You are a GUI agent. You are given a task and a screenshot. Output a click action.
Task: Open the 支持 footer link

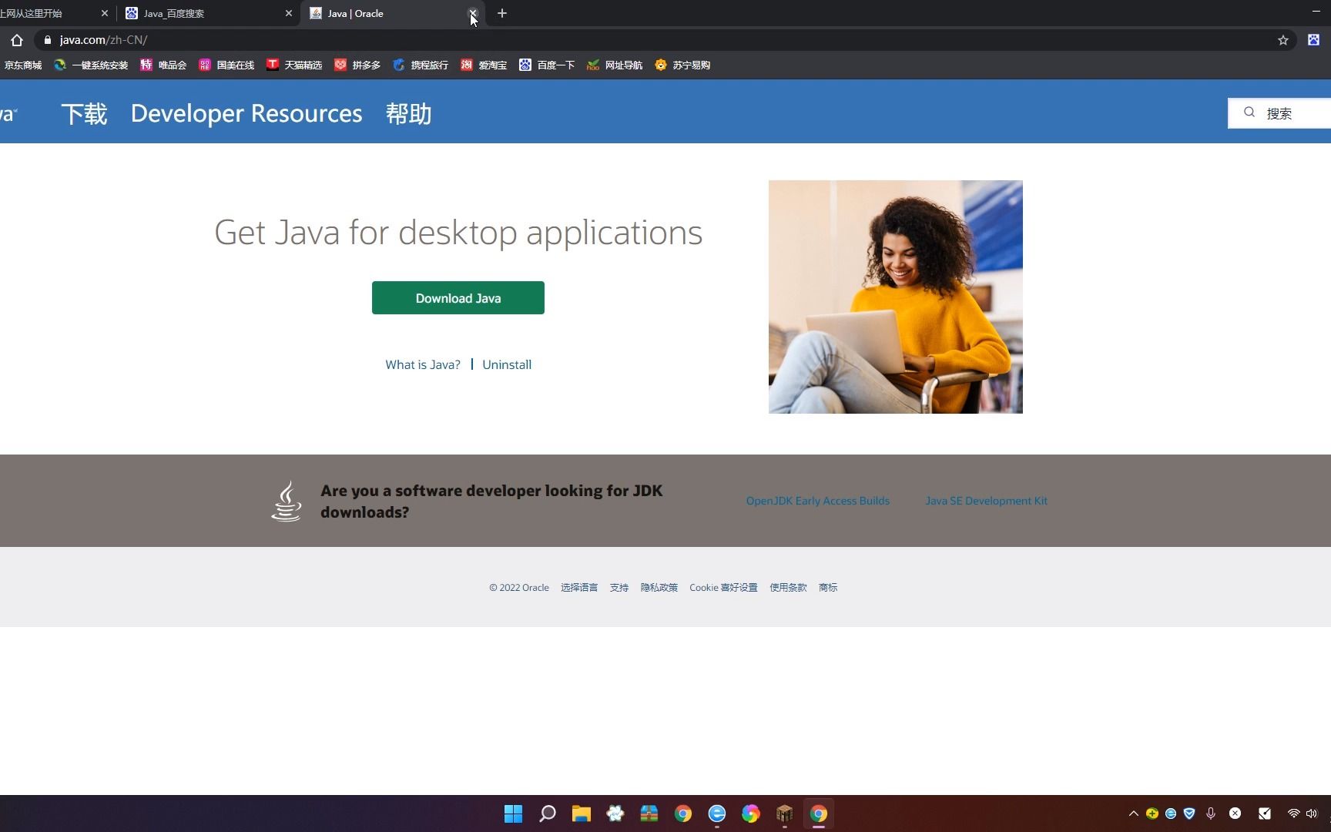pyautogui.click(x=619, y=588)
